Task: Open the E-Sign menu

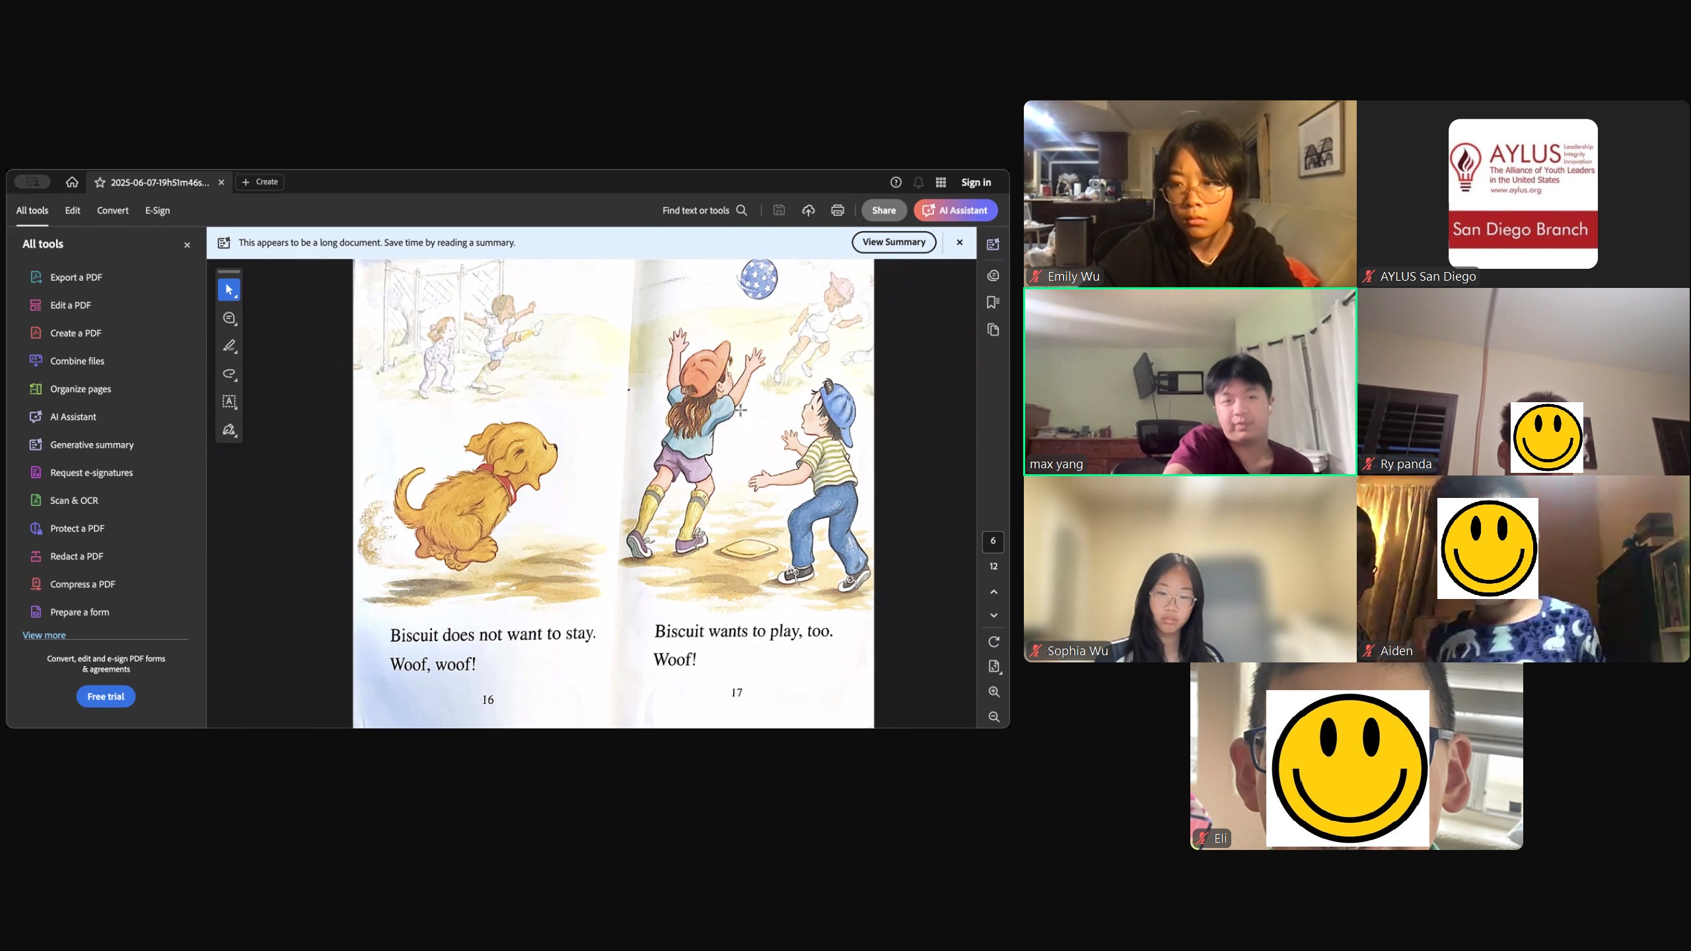Action: (157, 211)
